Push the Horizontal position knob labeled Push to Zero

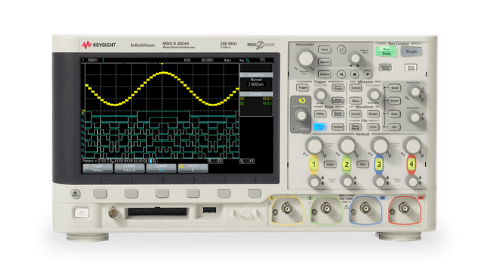tap(355, 58)
